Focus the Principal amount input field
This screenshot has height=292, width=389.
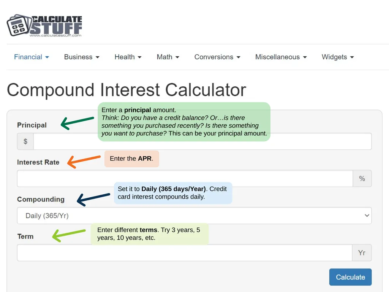(x=202, y=141)
